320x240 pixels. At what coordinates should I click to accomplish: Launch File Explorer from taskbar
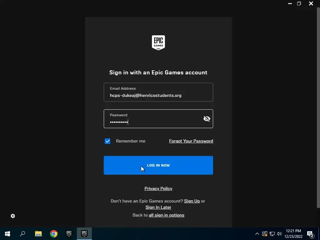[x=38, y=234]
